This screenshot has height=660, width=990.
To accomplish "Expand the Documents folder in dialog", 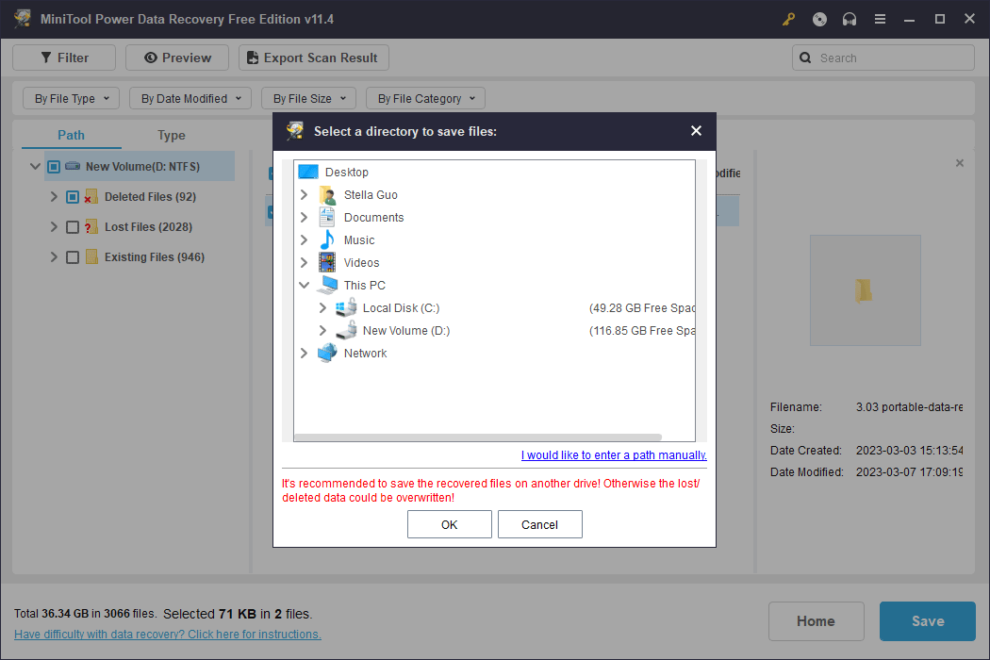I will [305, 217].
